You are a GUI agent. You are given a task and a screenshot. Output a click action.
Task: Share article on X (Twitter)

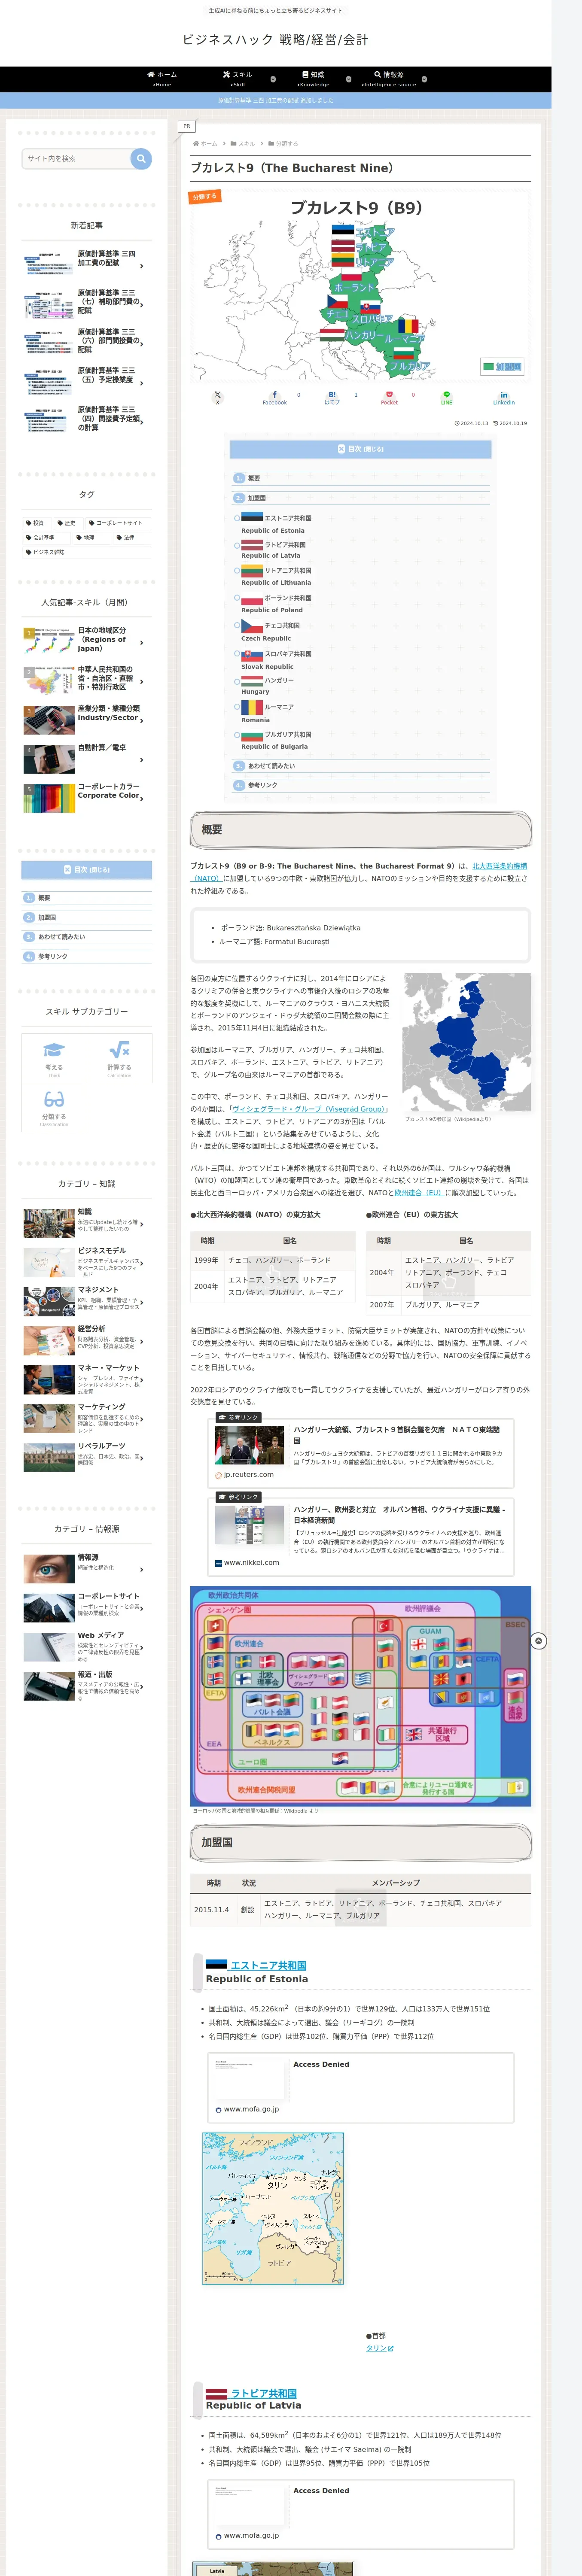[217, 397]
